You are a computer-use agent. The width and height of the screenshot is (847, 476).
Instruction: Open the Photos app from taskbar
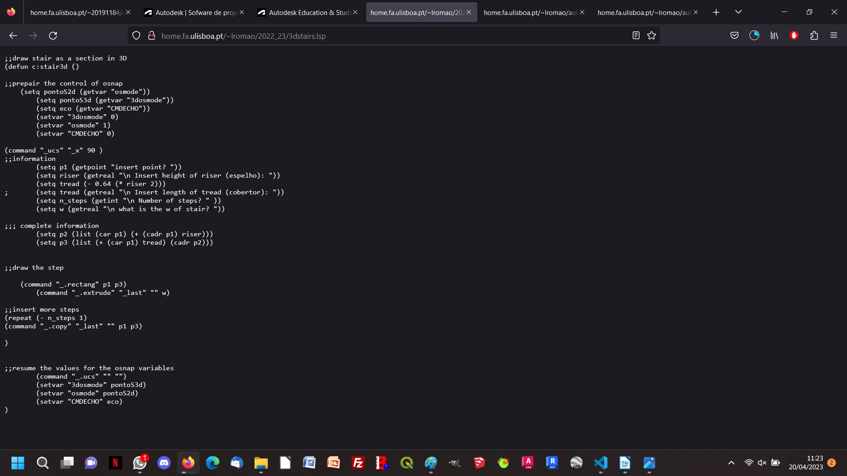tap(649, 463)
